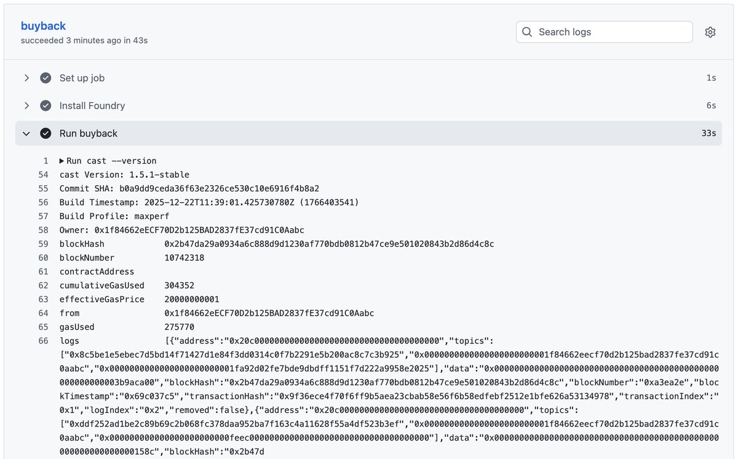Click log line number 58
This screenshot has width=738, height=459.
(43, 230)
